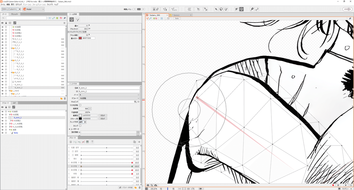Click the manual mesh edit icon
This screenshot has height=190, width=354.
click(x=165, y=9)
